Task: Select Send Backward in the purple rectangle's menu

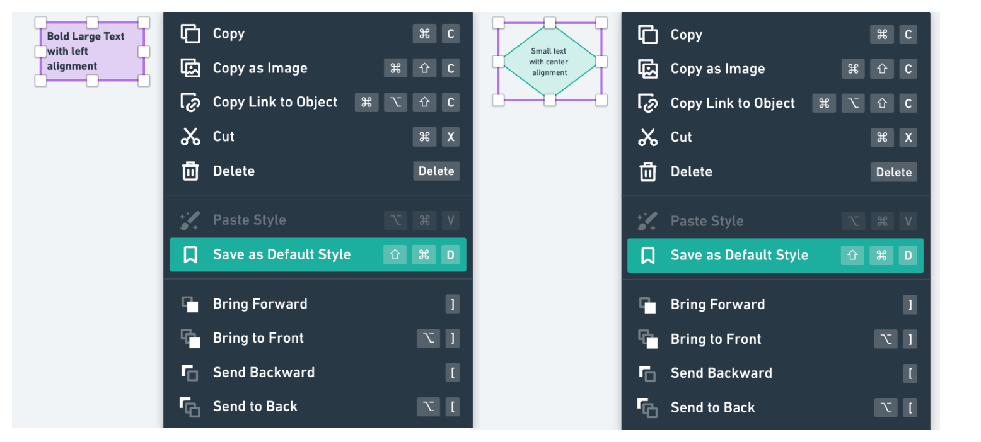Action: [x=318, y=373]
